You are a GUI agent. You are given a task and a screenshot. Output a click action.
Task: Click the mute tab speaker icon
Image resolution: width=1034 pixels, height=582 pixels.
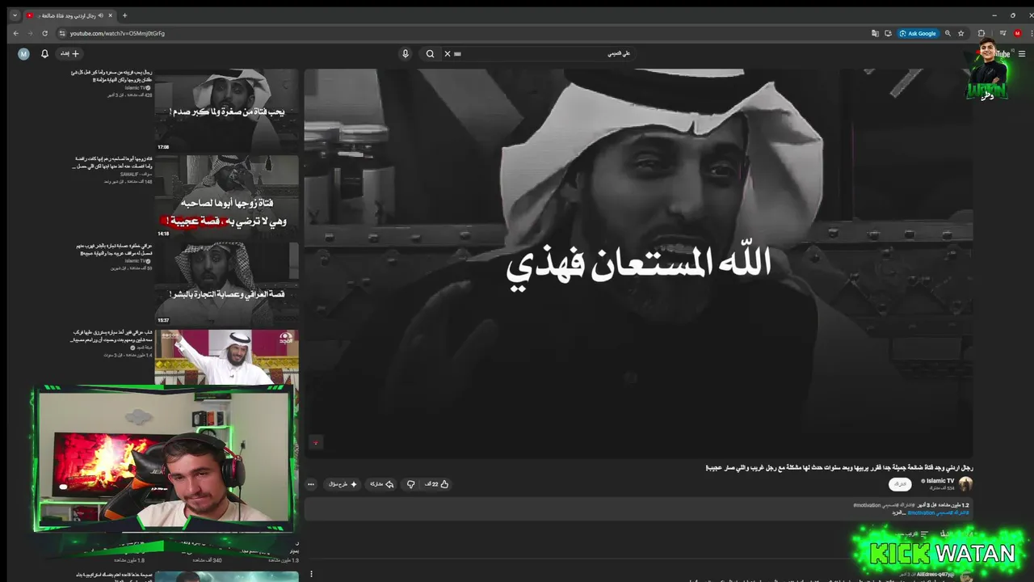tap(99, 15)
